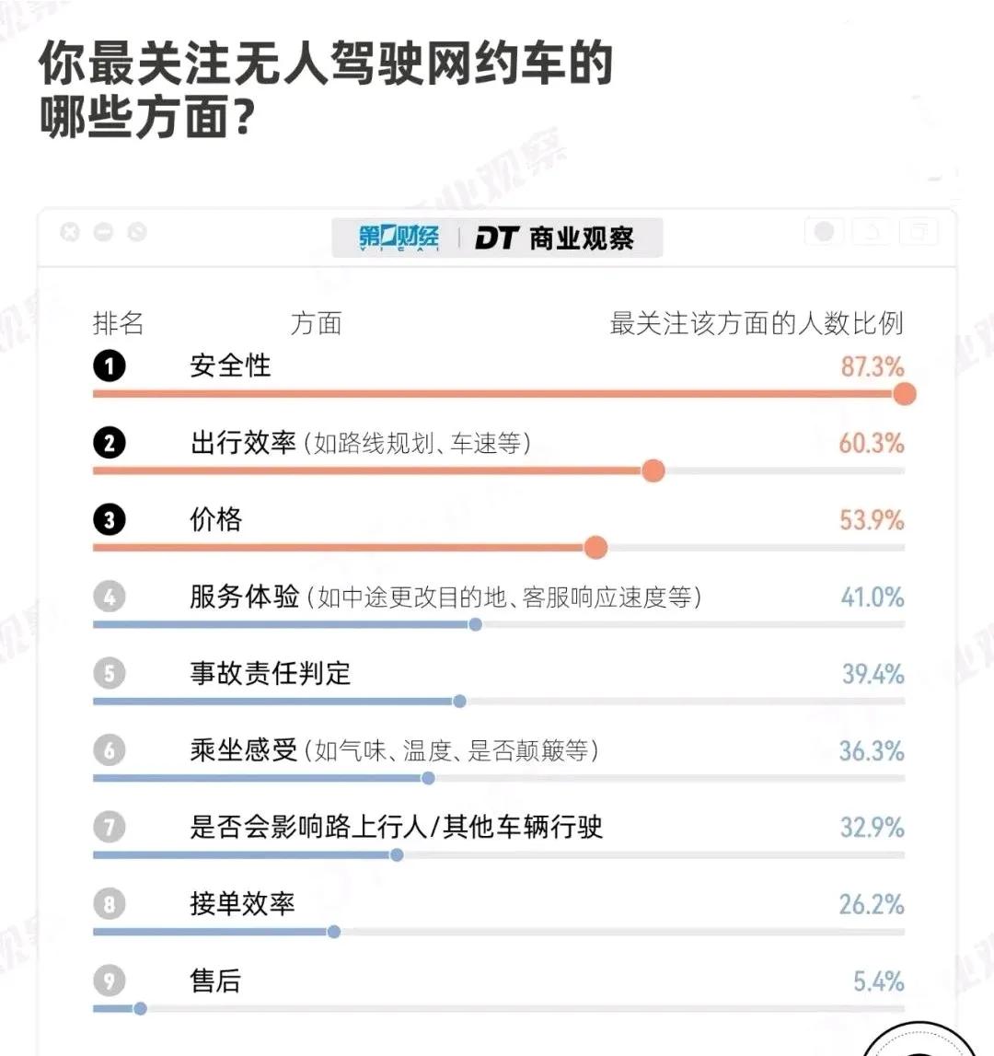This screenshot has height=1056, width=994.
Task: Click the 最关注该方面的人数比例 column header
Action: point(757,324)
